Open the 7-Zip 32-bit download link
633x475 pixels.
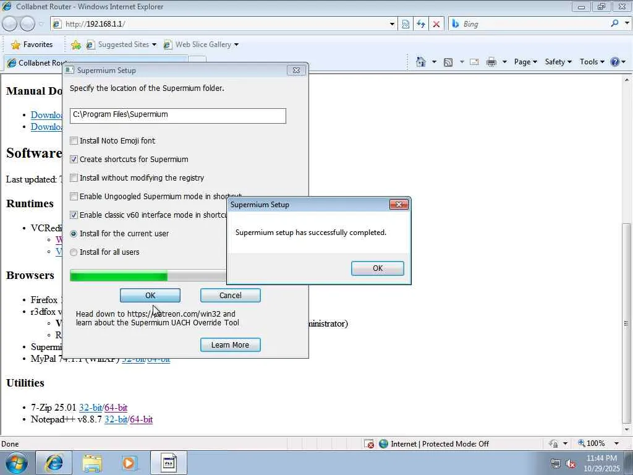(91, 408)
